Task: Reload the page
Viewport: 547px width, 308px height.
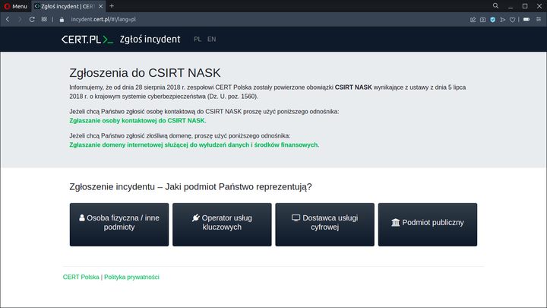Action: [x=32, y=20]
